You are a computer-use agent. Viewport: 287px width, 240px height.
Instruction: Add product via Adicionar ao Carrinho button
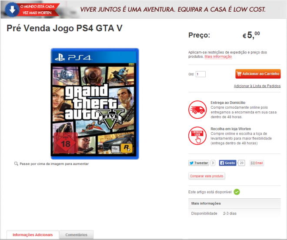(x=258, y=74)
